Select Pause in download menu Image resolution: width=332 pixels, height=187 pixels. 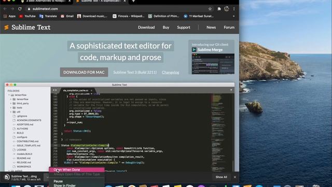coord(76,181)
